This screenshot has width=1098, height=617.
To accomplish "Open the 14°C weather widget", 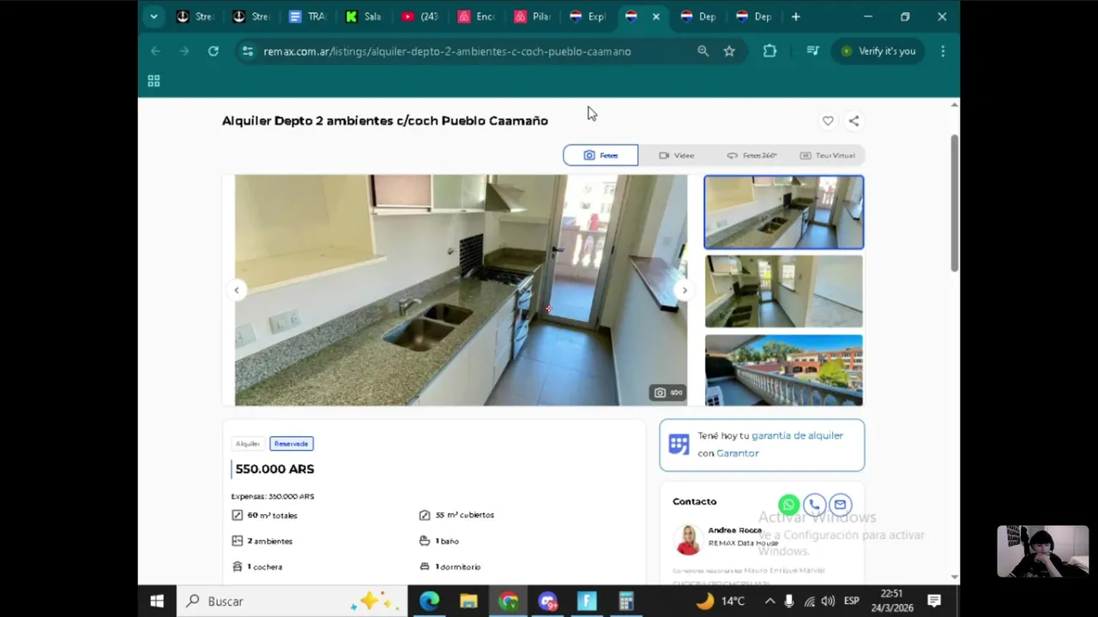I will 720,601.
